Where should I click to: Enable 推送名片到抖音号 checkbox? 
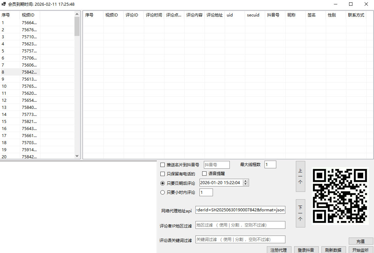point(163,165)
